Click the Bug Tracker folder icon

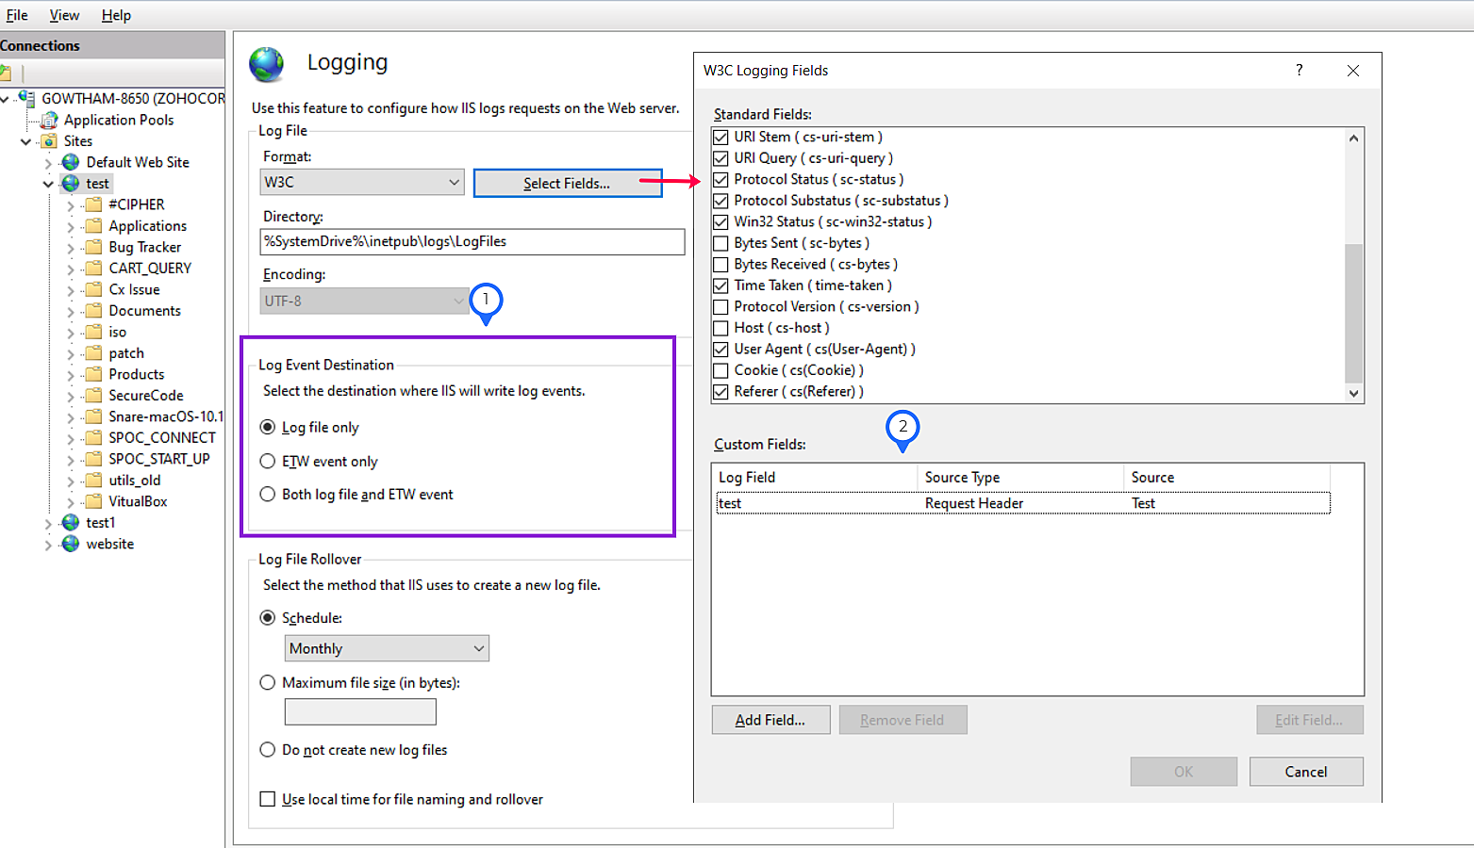pos(93,247)
